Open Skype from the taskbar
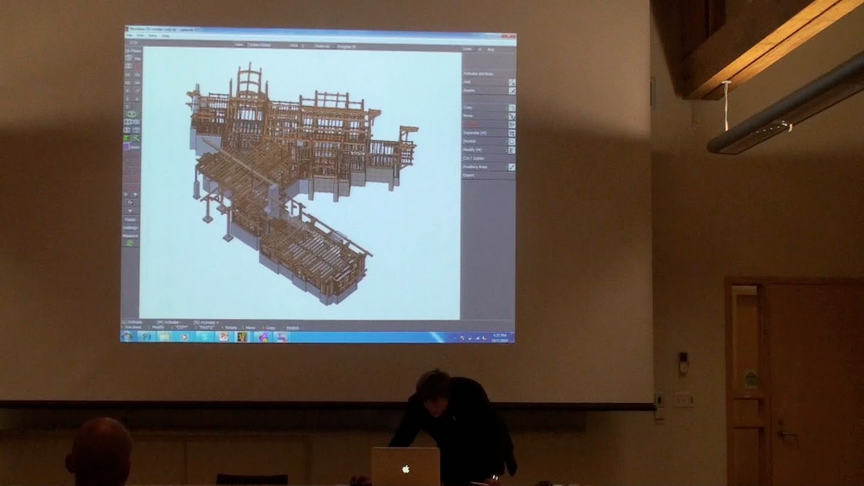 click(x=204, y=336)
